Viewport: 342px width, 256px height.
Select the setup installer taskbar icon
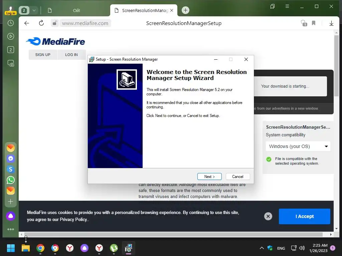tap(129, 248)
